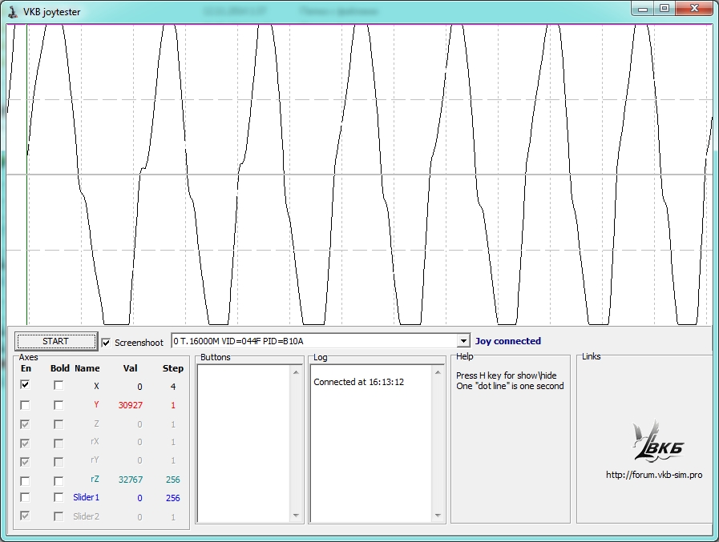The image size is (719, 542).
Task: Check Bold for the rZ axis
Action: pyautogui.click(x=59, y=480)
